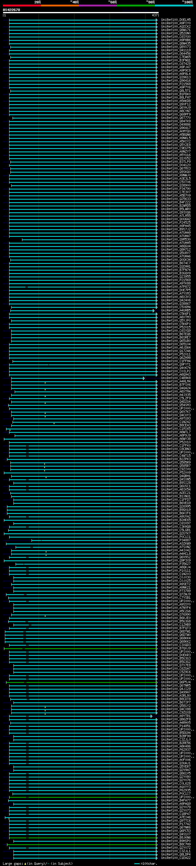Screen dimensions: 196x866
Task: Open the UniRef100_Q8W171 hit
Action: click(175, 30)
